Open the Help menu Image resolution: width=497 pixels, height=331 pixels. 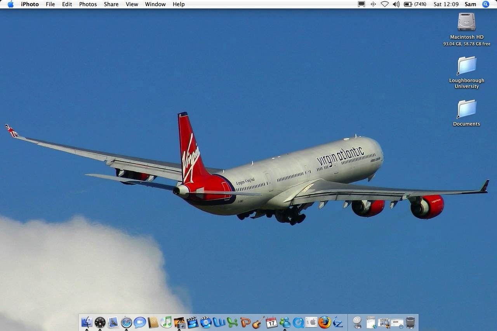pyautogui.click(x=179, y=4)
